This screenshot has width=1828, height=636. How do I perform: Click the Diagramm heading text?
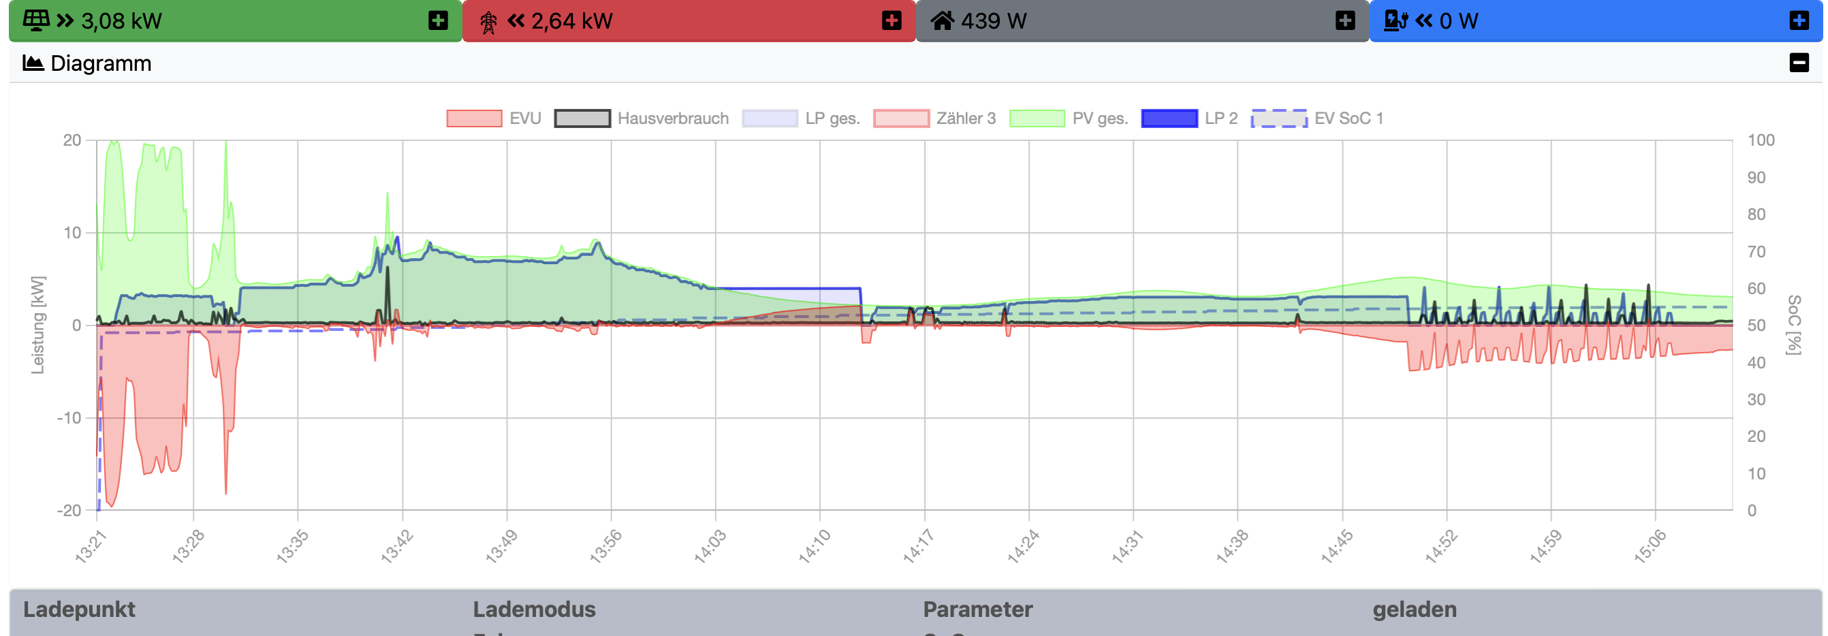point(101,63)
